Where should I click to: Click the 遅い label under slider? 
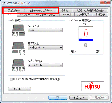tap(73, 51)
